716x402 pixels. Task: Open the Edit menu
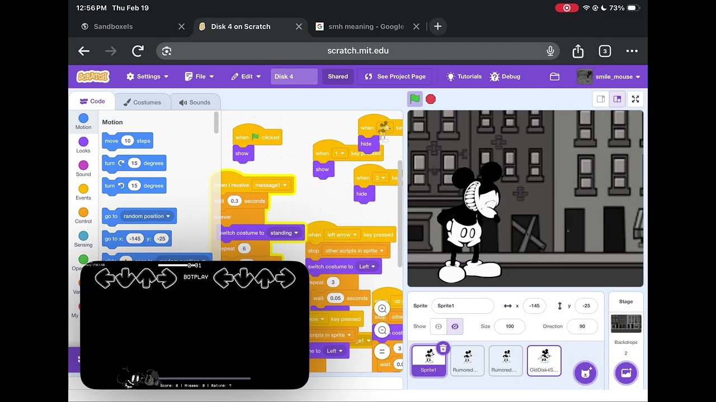point(247,76)
